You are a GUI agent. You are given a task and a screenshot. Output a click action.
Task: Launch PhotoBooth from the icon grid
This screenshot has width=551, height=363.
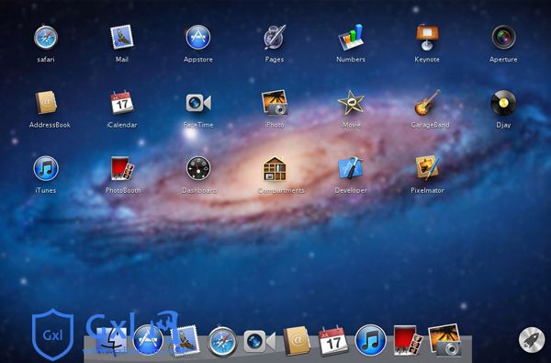pyautogui.click(x=122, y=168)
